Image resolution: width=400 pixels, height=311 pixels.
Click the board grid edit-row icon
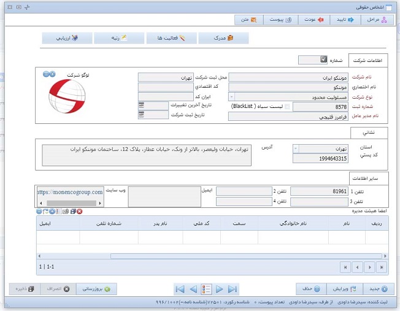point(45,212)
